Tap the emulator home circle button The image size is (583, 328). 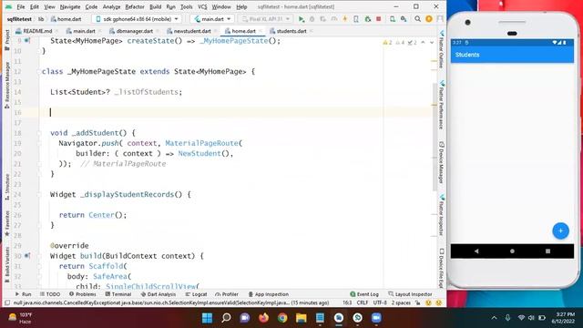(x=512, y=251)
